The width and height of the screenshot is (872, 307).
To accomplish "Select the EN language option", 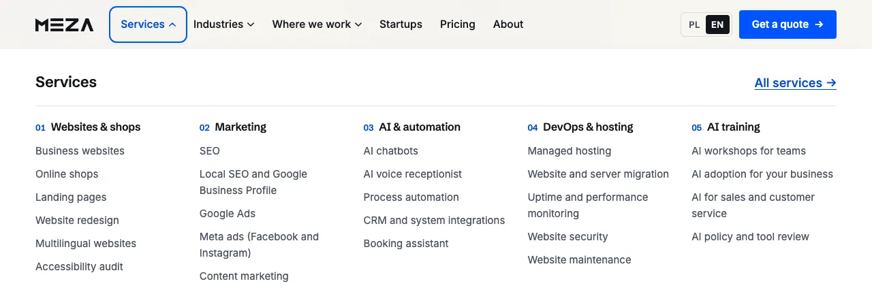I will [x=717, y=25].
